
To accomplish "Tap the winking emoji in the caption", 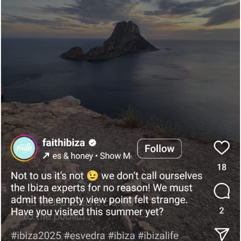I will click(x=92, y=176).
